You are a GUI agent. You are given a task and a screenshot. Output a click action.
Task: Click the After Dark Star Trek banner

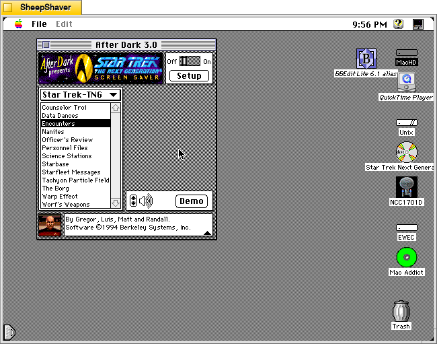[x=101, y=69]
